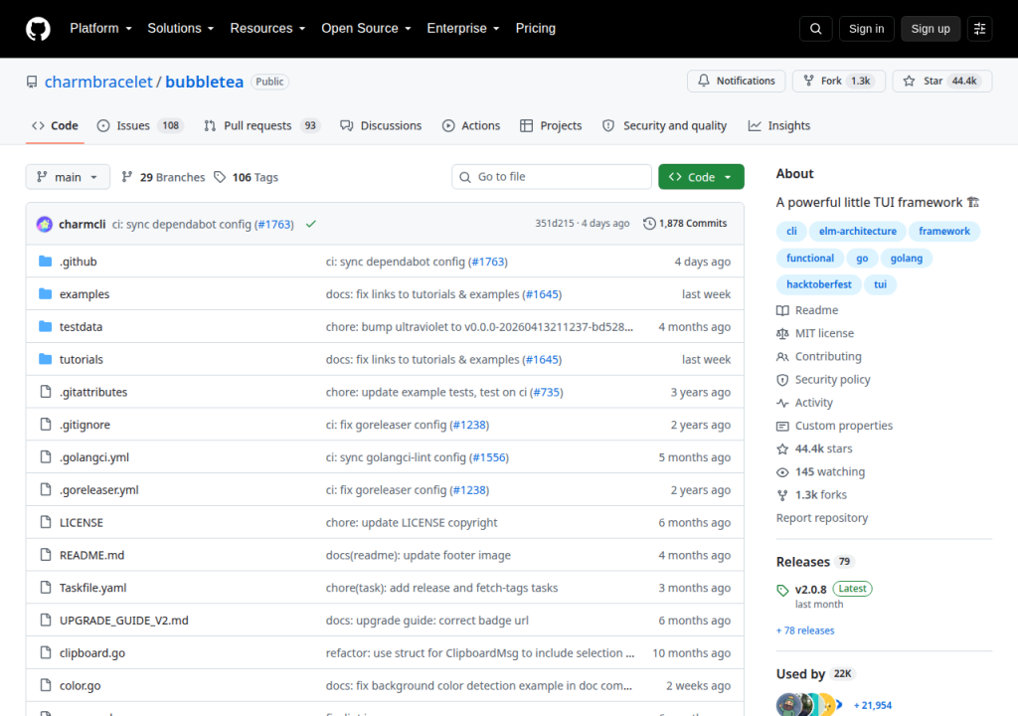This screenshot has height=716, width=1018.
Task: Click the Sign up button
Action: tap(930, 29)
